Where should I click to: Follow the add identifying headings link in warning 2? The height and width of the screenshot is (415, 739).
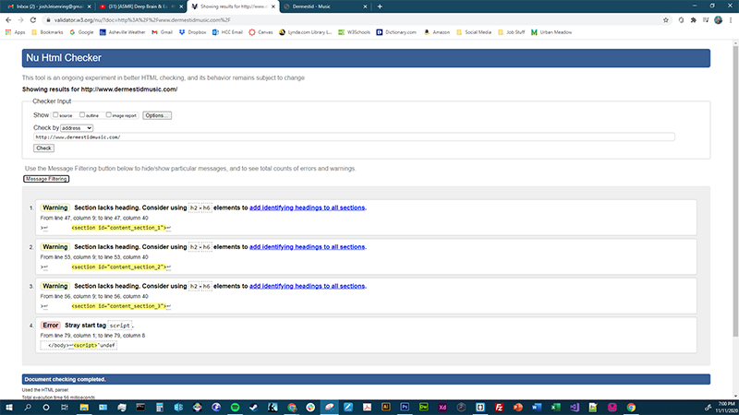click(307, 246)
